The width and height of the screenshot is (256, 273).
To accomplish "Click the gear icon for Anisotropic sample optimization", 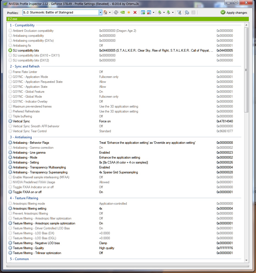I will pos(10,223).
